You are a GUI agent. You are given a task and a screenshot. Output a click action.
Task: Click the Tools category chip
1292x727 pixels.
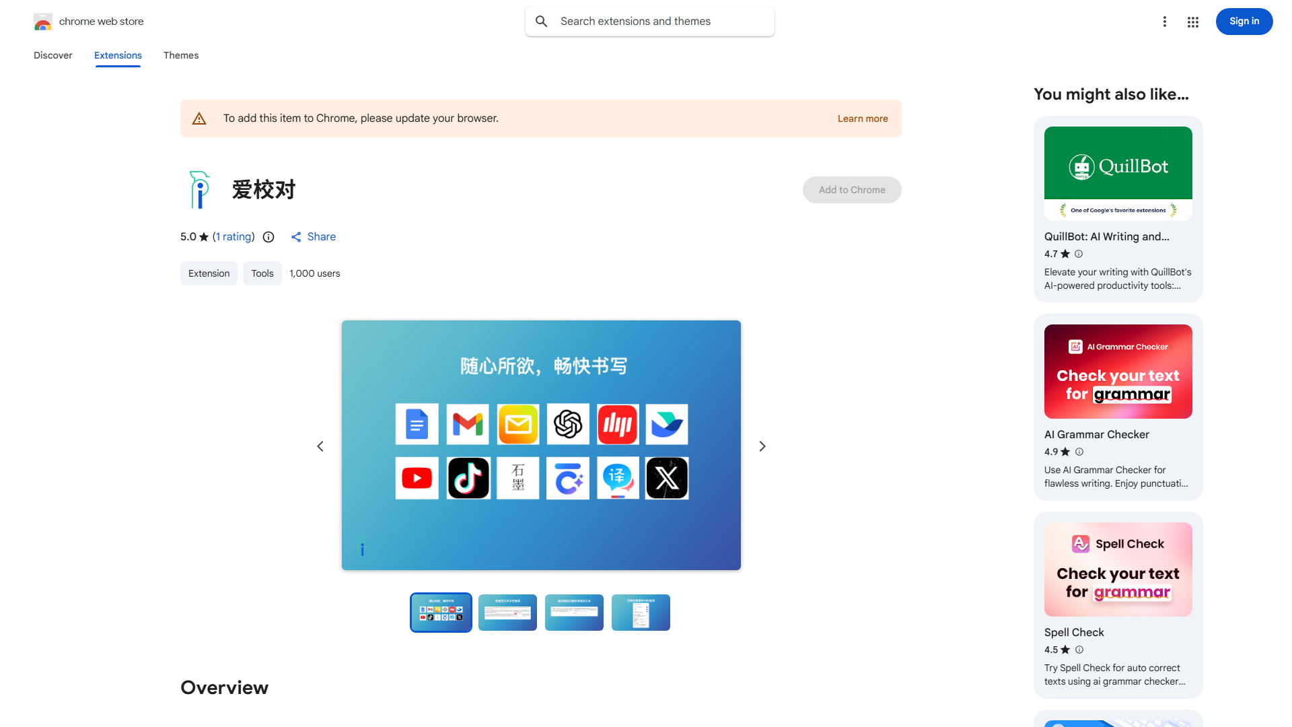point(262,273)
